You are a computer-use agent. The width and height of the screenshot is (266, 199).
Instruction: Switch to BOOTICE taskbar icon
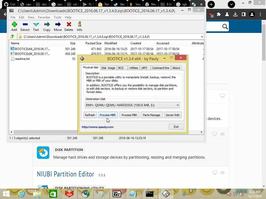[166, 194]
